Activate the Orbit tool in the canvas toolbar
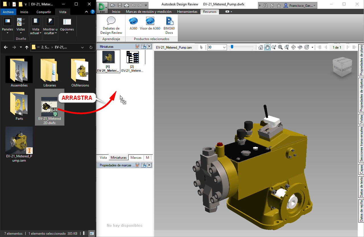This screenshot has height=237, width=364. tap(293, 47)
